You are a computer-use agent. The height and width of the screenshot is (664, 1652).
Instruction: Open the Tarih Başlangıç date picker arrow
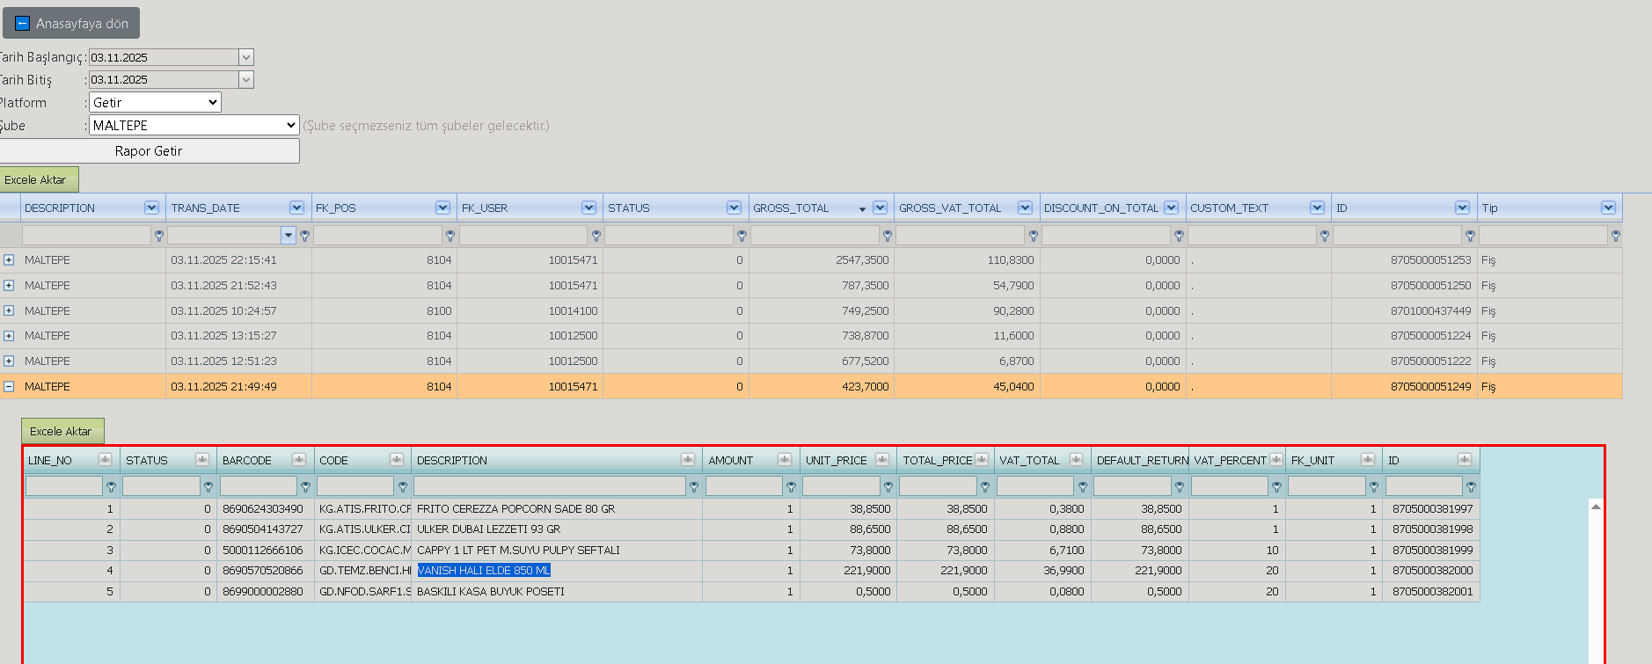pos(246,57)
